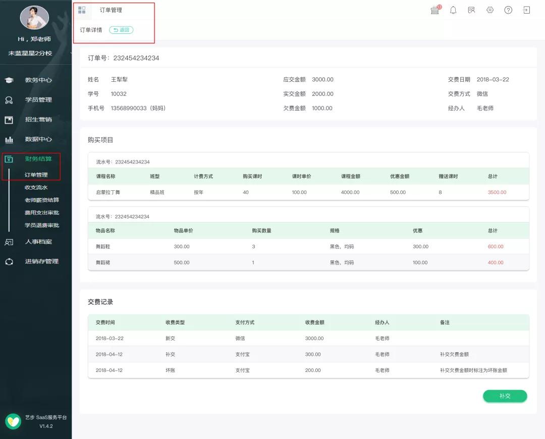The width and height of the screenshot is (545, 439).
Task: Open 进销存管理 in the sidebar
Action: 41,261
